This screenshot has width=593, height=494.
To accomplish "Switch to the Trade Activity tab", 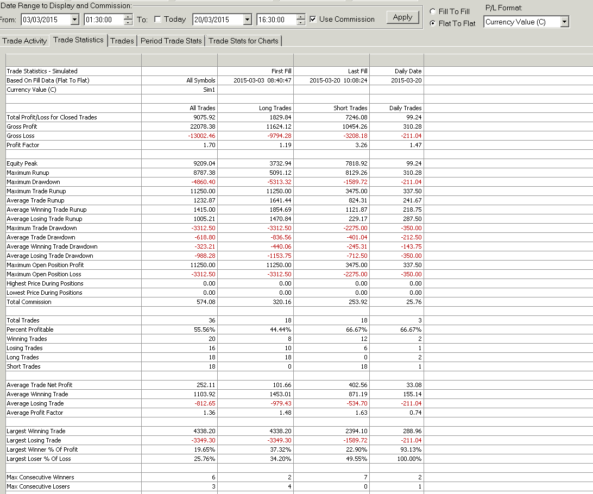I will click(x=24, y=41).
